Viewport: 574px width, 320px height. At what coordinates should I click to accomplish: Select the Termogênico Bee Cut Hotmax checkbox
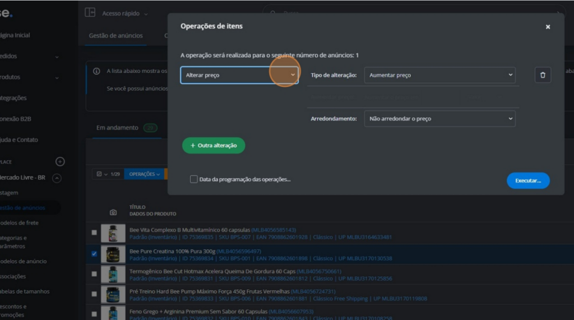(94, 274)
